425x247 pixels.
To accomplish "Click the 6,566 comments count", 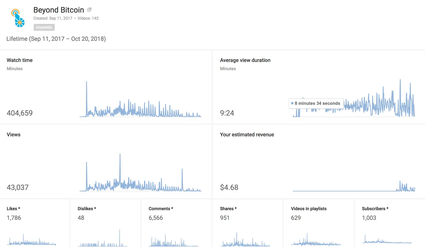I will pyautogui.click(x=156, y=218).
